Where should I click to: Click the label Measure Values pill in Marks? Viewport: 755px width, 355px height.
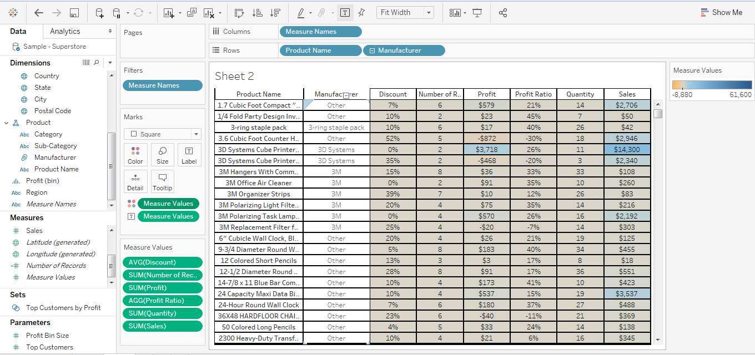point(168,216)
